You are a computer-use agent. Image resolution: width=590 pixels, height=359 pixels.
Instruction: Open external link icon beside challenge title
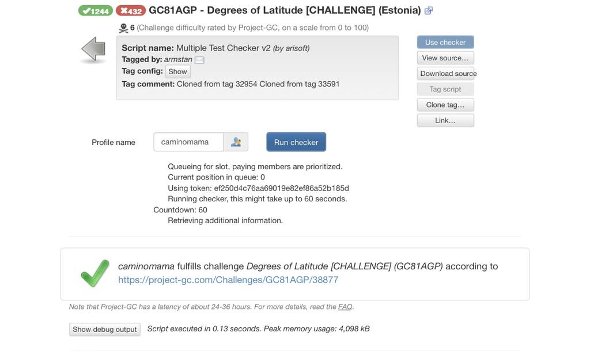[428, 11]
